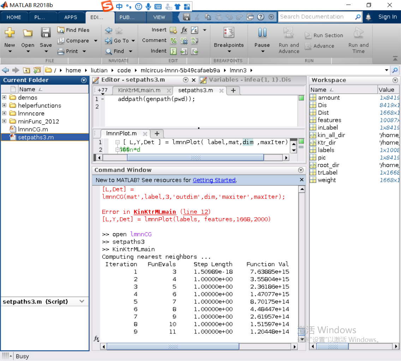
Task: Pause the running script
Action: (x=262, y=32)
